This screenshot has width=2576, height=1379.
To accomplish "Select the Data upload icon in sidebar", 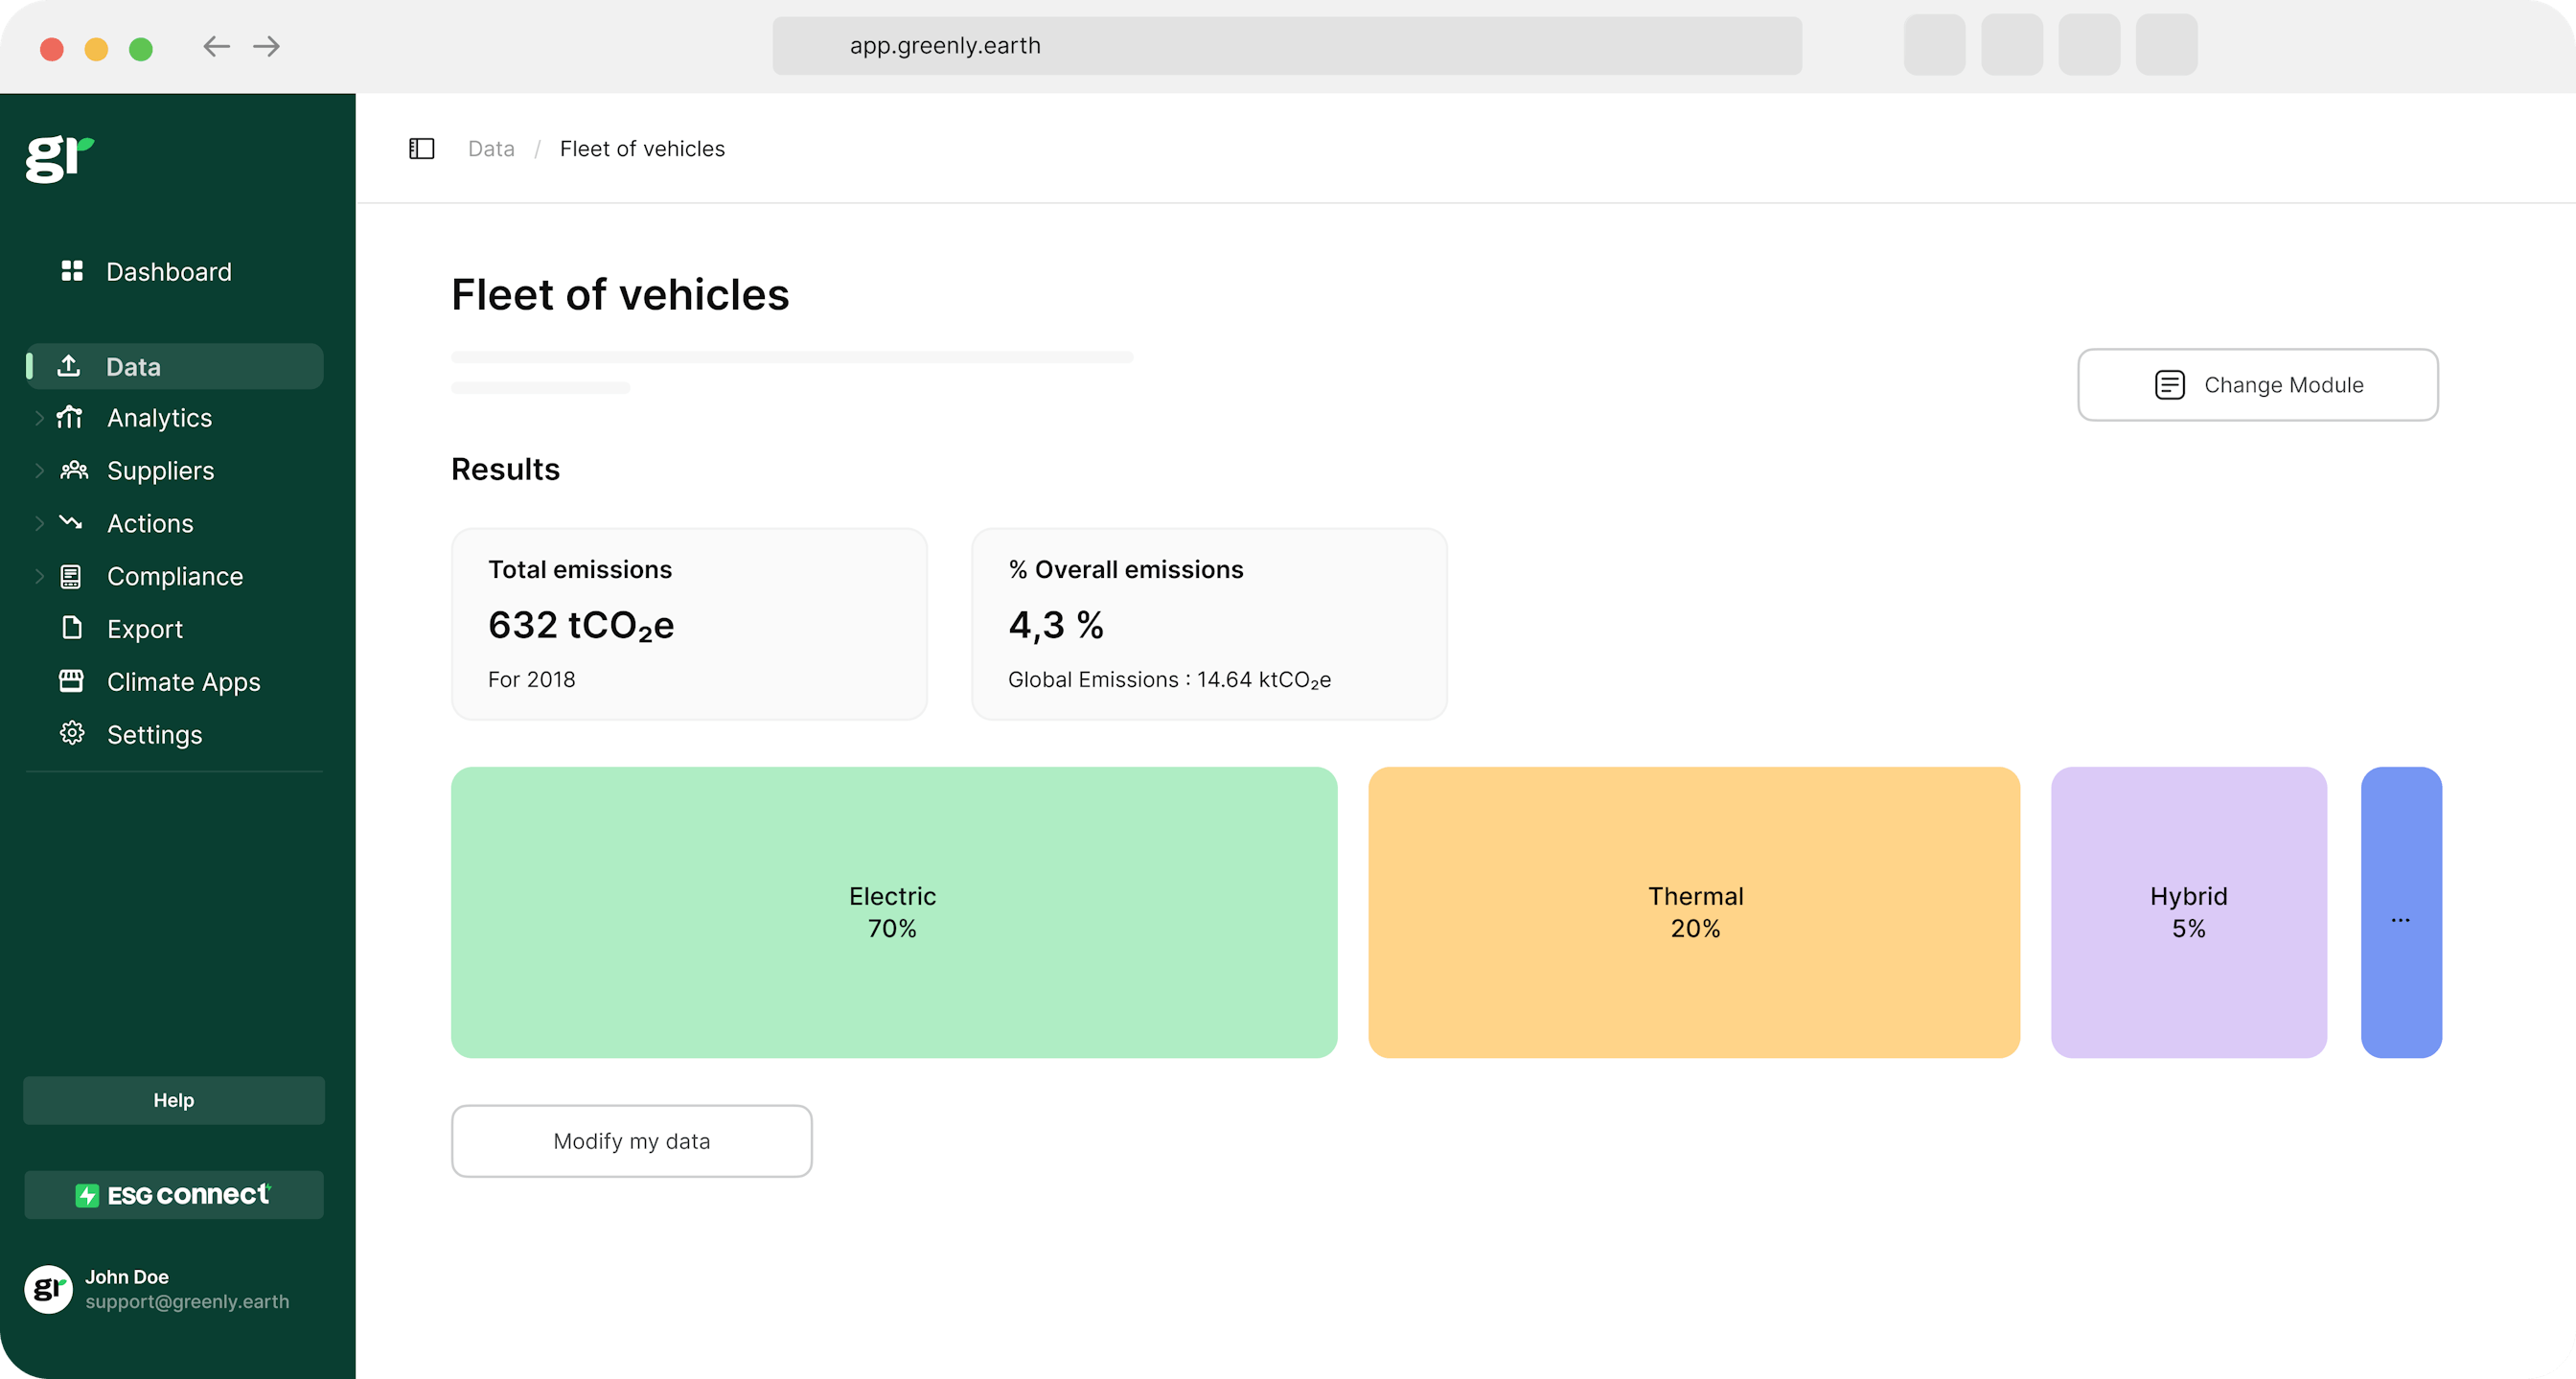I will [70, 366].
